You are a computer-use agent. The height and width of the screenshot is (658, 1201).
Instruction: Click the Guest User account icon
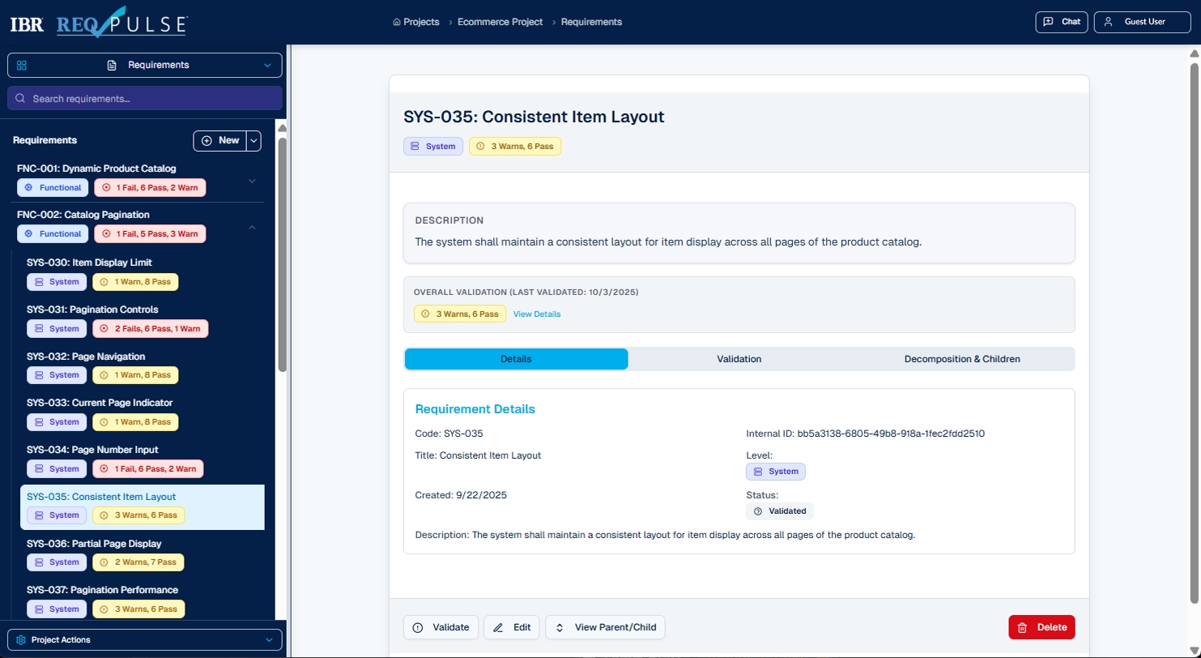[x=1109, y=22]
